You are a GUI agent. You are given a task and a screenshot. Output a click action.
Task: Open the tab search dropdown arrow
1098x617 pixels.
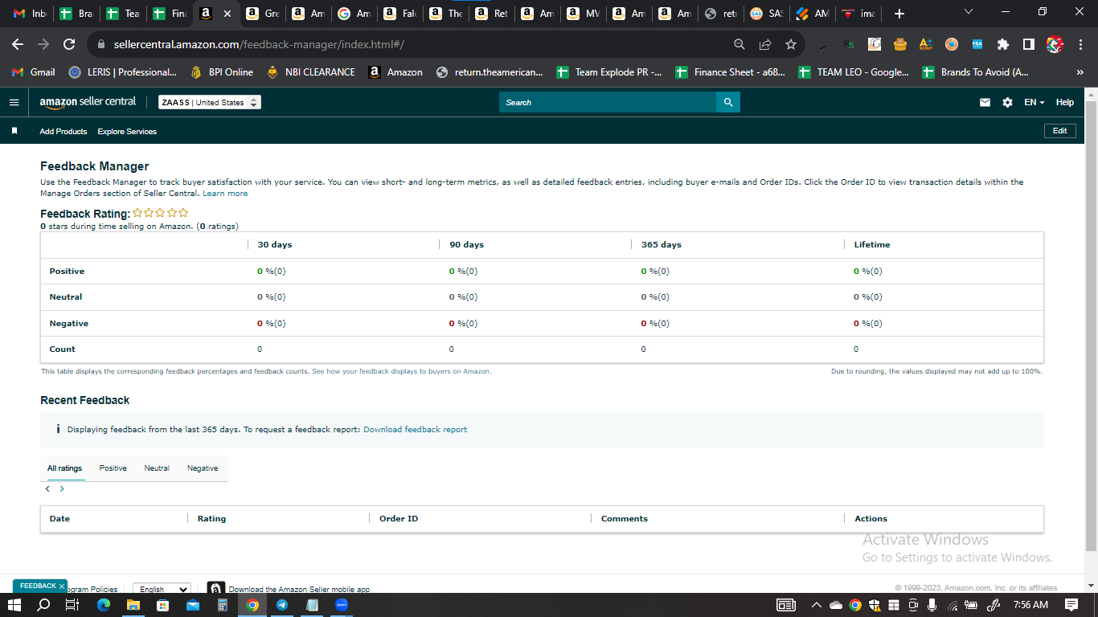pos(968,12)
